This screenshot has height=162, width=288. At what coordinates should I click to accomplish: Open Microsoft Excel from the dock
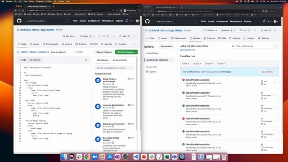(167, 157)
